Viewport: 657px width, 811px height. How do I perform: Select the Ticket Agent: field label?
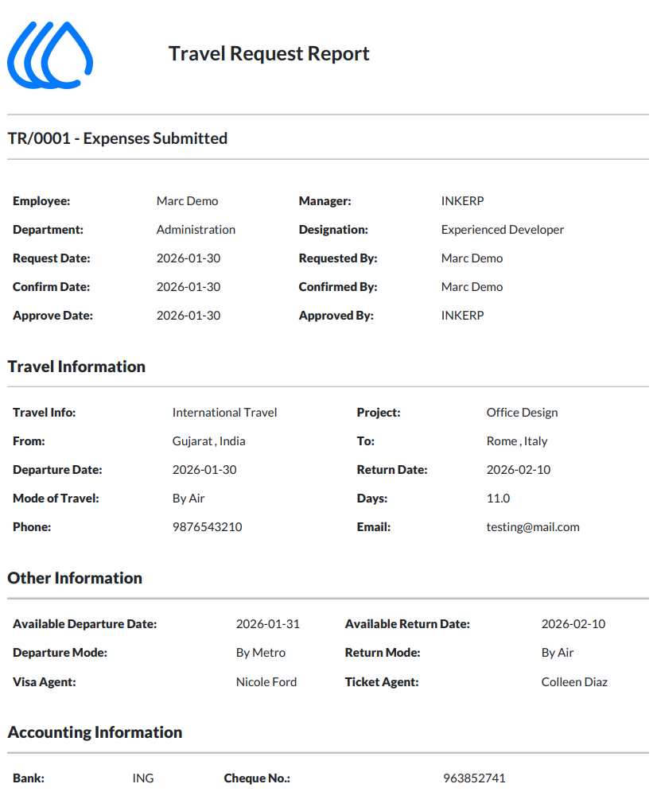382,682
